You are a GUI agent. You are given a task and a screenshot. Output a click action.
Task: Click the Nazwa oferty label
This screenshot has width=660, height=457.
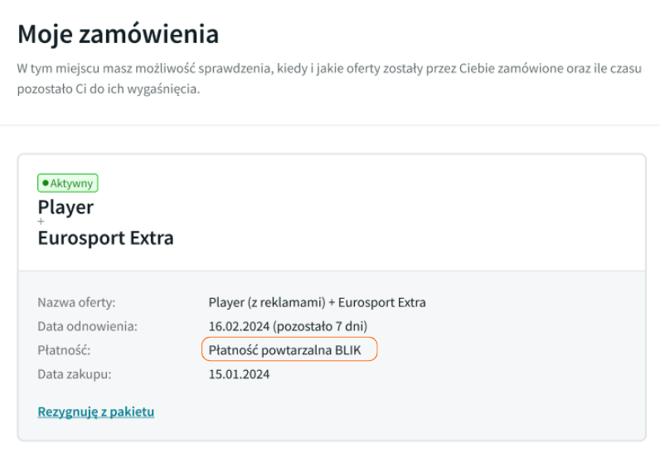(x=76, y=302)
